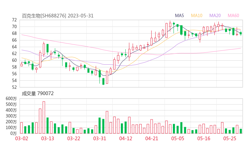Click the 05-16 date axis label

(x=204, y=138)
